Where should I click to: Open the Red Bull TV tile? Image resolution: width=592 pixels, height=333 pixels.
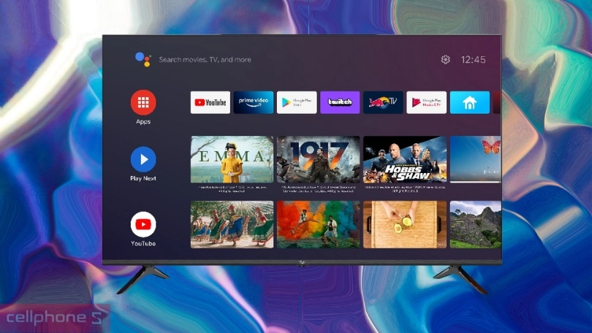pos(383,102)
